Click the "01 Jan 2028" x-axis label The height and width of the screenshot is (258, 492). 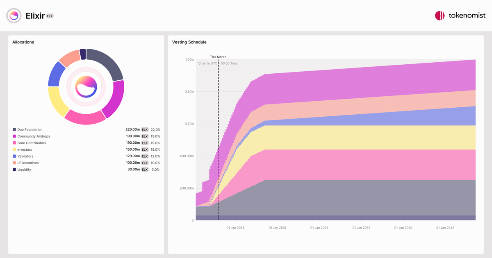235,228
